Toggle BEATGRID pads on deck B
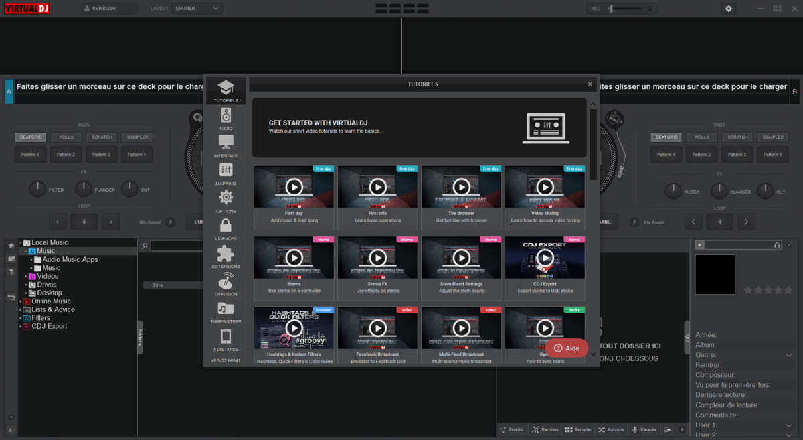The width and height of the screenshot is (803, 440). (x=666, y=137)
